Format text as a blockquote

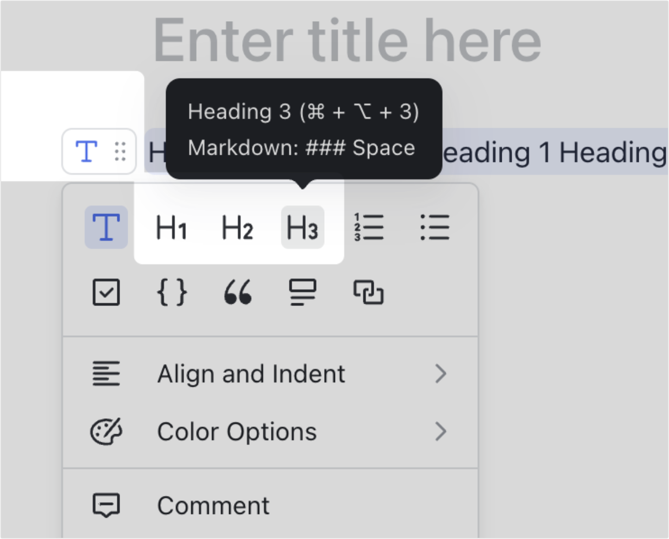tap(237, 292)
